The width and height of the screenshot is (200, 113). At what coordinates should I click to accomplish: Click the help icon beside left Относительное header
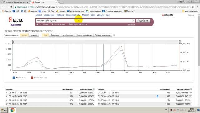point(94,89)
